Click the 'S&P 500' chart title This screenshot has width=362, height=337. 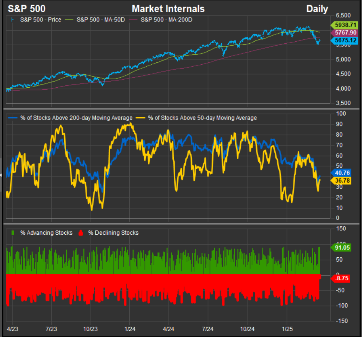coord(27,9)
